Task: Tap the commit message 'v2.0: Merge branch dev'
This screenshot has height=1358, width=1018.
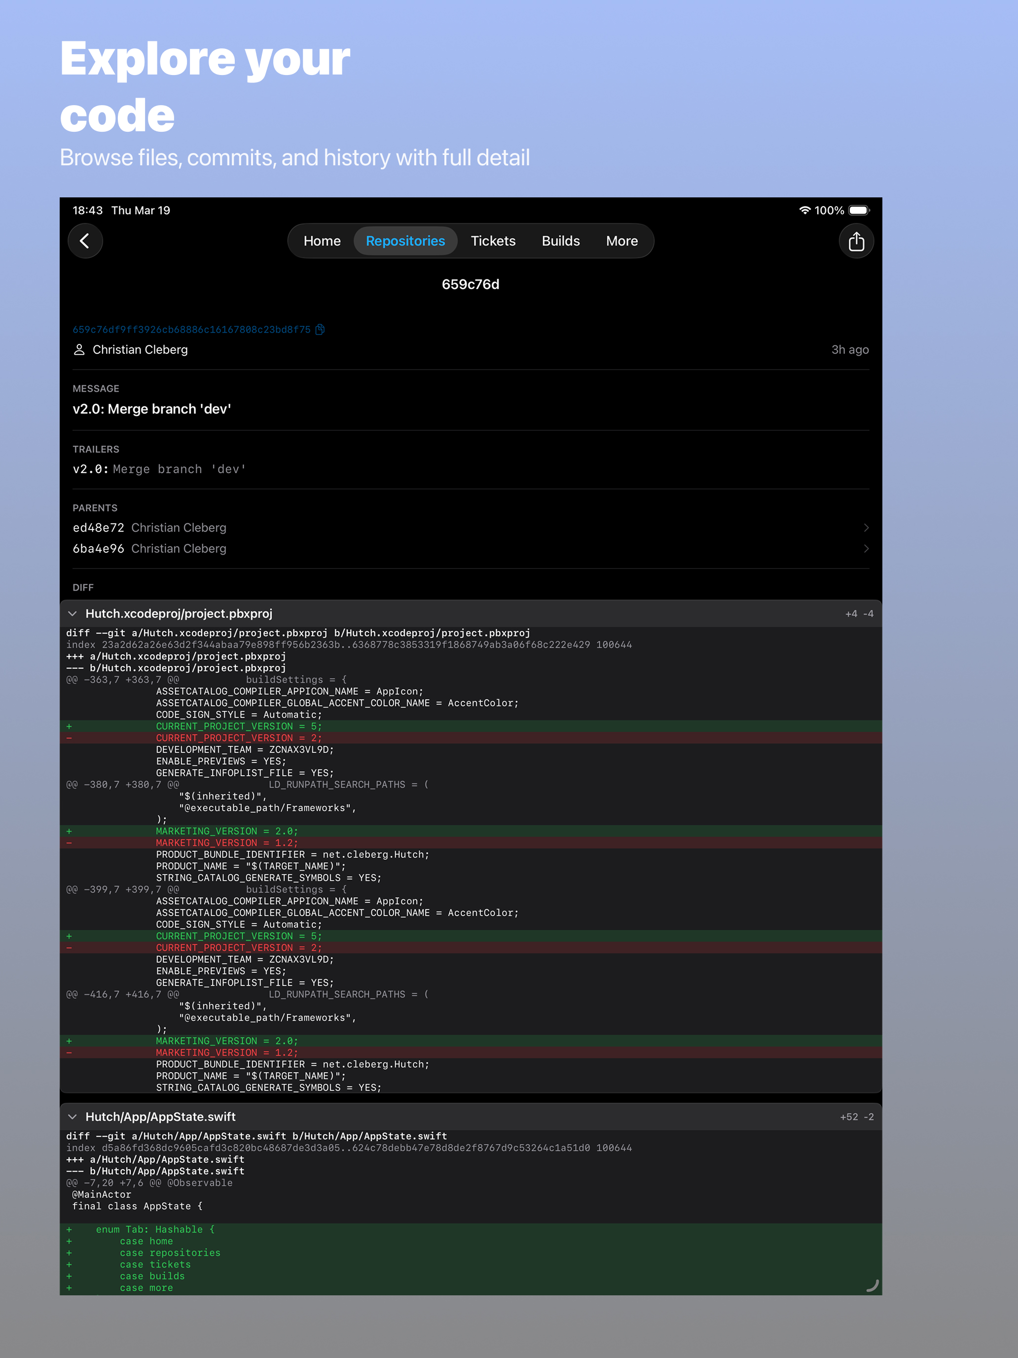Action: pyautogui.click(x=151, y=409)
